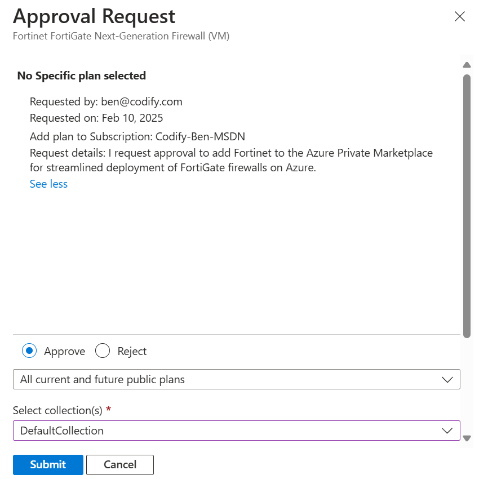Select the Approve radio button
Viewport: 479px width, 479px height.
pos(29,351)
